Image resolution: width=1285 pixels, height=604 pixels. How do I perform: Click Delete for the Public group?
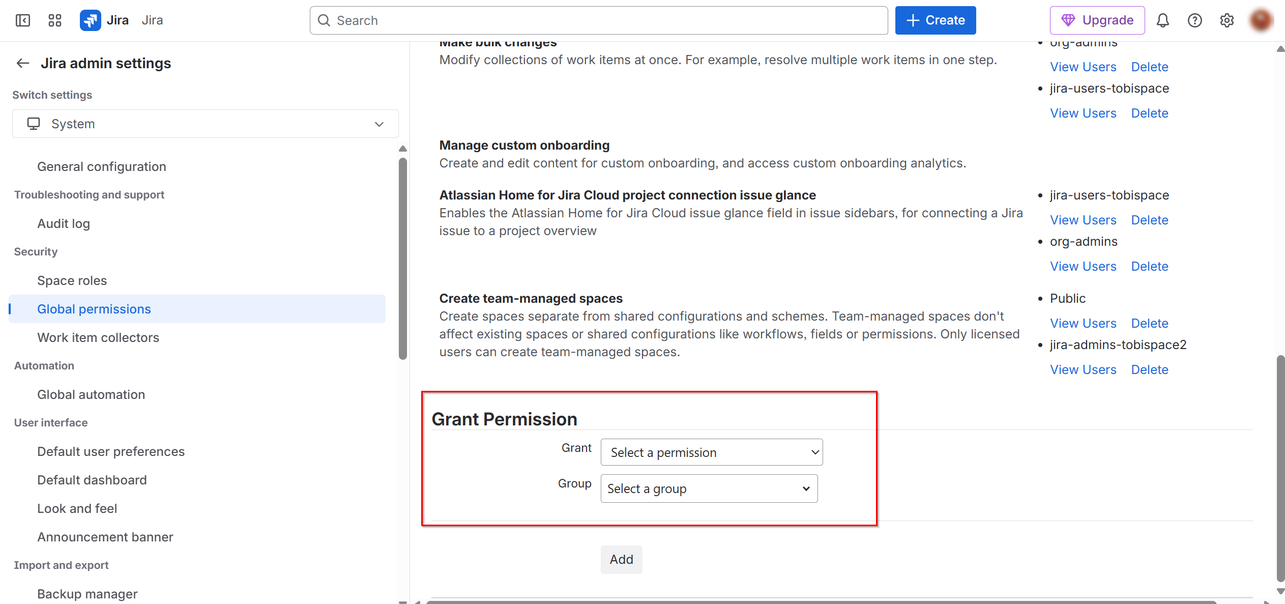click(1149, 323)
